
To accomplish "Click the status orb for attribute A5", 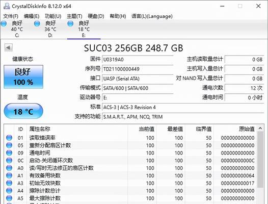I will (9, 198).
